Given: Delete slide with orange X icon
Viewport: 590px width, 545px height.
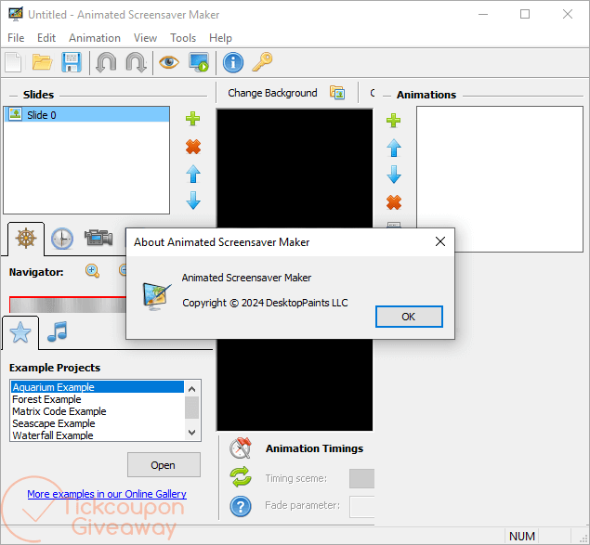Looking at the screenshot, I should pos(193,147).
